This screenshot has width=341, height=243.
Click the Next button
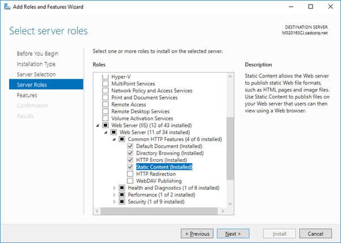[233, 233]
